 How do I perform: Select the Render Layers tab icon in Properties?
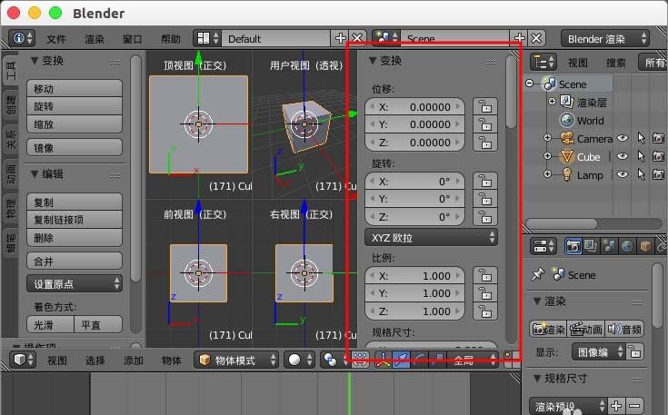click(x=591, y=246)
